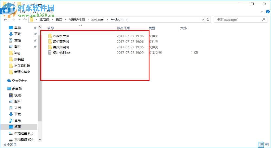This screenshot has height=148, width=271.
Task: Open 图片 under This PC
Action: 17,102
